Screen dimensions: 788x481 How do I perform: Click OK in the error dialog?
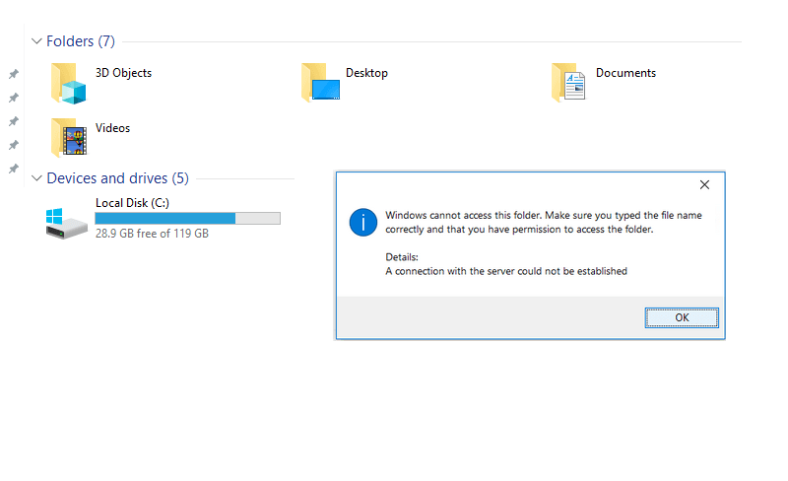click(682, 317)
